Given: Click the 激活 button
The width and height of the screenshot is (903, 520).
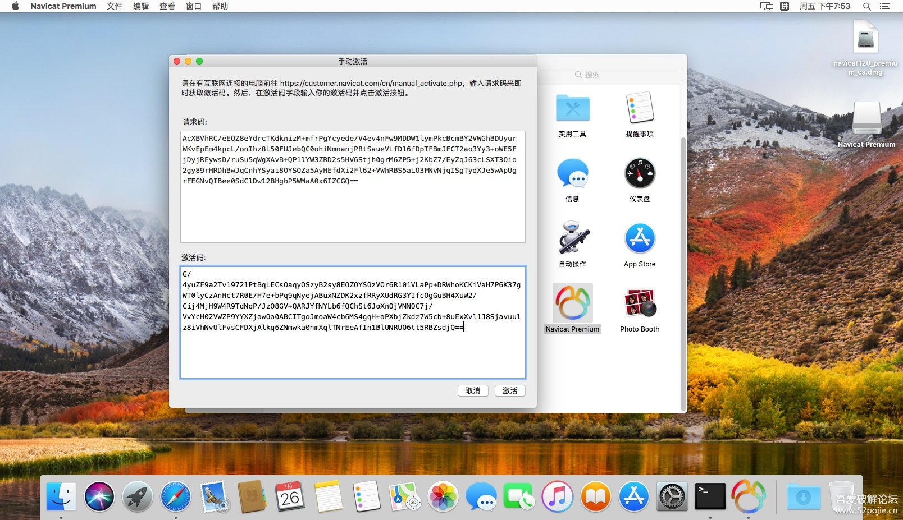Looking at the screenshot, I should [510, 390].
